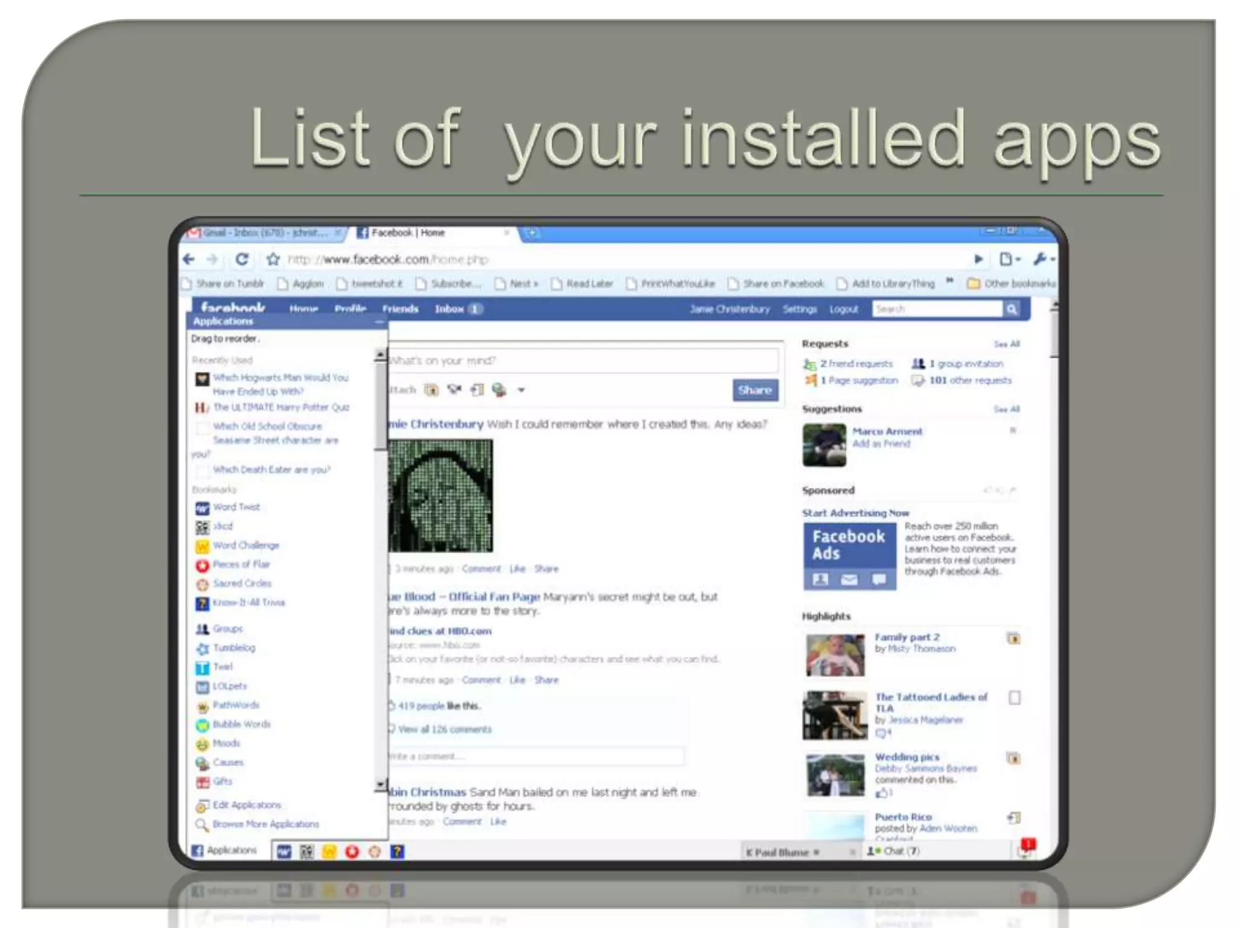Open Know-It-All Trivia application
Screen dimensions: 1238x928
[x=248, y=603]
